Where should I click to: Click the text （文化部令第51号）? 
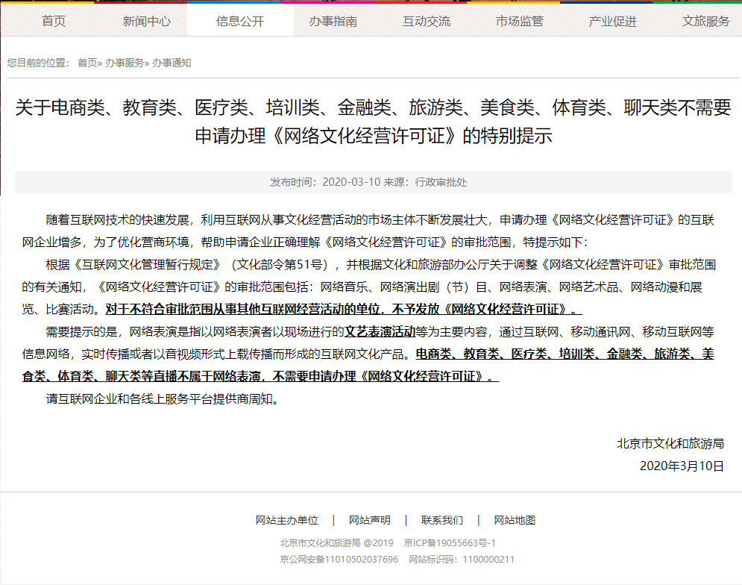(x=281, y=264)
